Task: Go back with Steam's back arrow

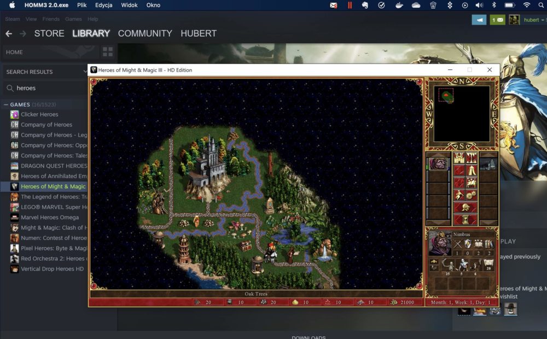Action: coord(9,33)
